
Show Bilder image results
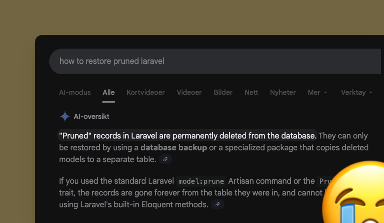[223, 92]
